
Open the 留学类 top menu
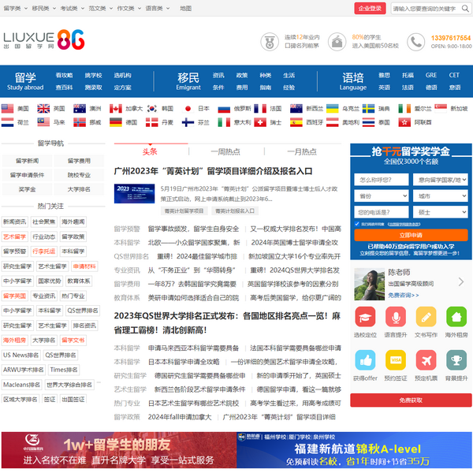[13, 8]
